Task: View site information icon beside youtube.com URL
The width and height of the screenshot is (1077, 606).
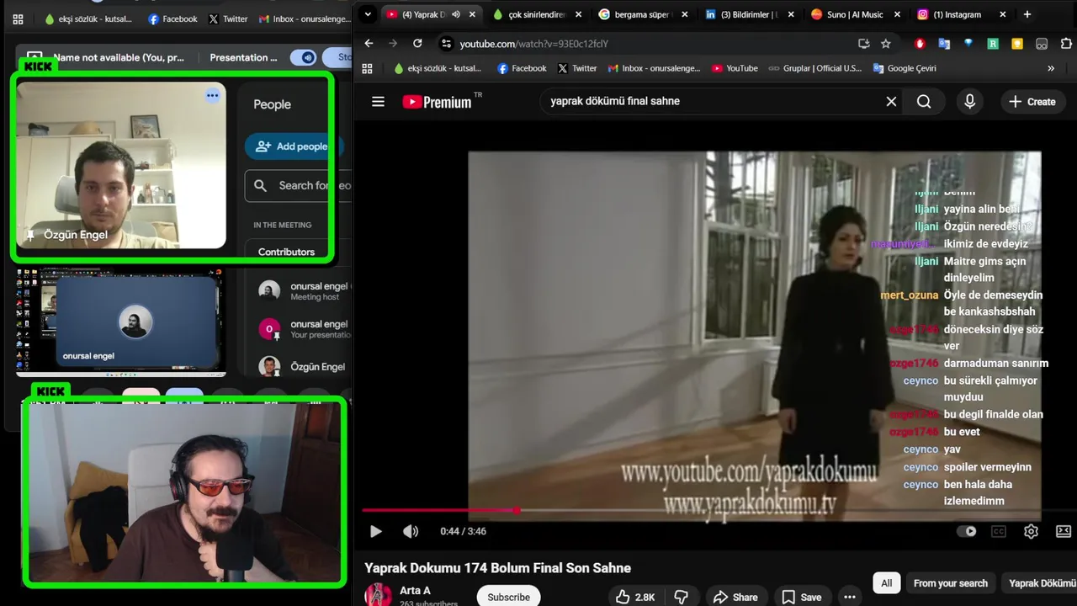Action: (x=446, y=44)
